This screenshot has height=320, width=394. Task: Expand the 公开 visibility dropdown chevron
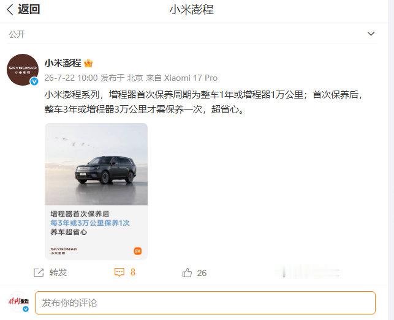(x=371, y=34)
